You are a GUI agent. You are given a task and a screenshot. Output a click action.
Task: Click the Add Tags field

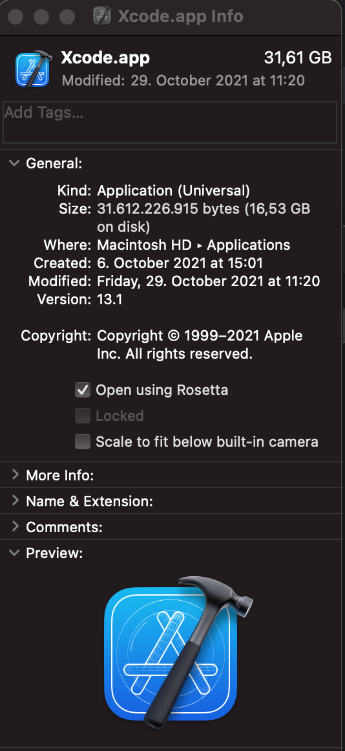click(172, 122)
